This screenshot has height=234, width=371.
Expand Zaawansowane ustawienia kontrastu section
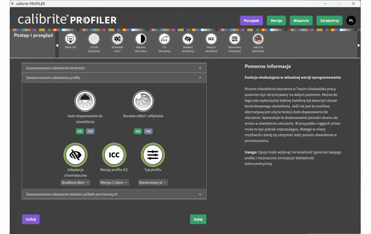point(114,68)
